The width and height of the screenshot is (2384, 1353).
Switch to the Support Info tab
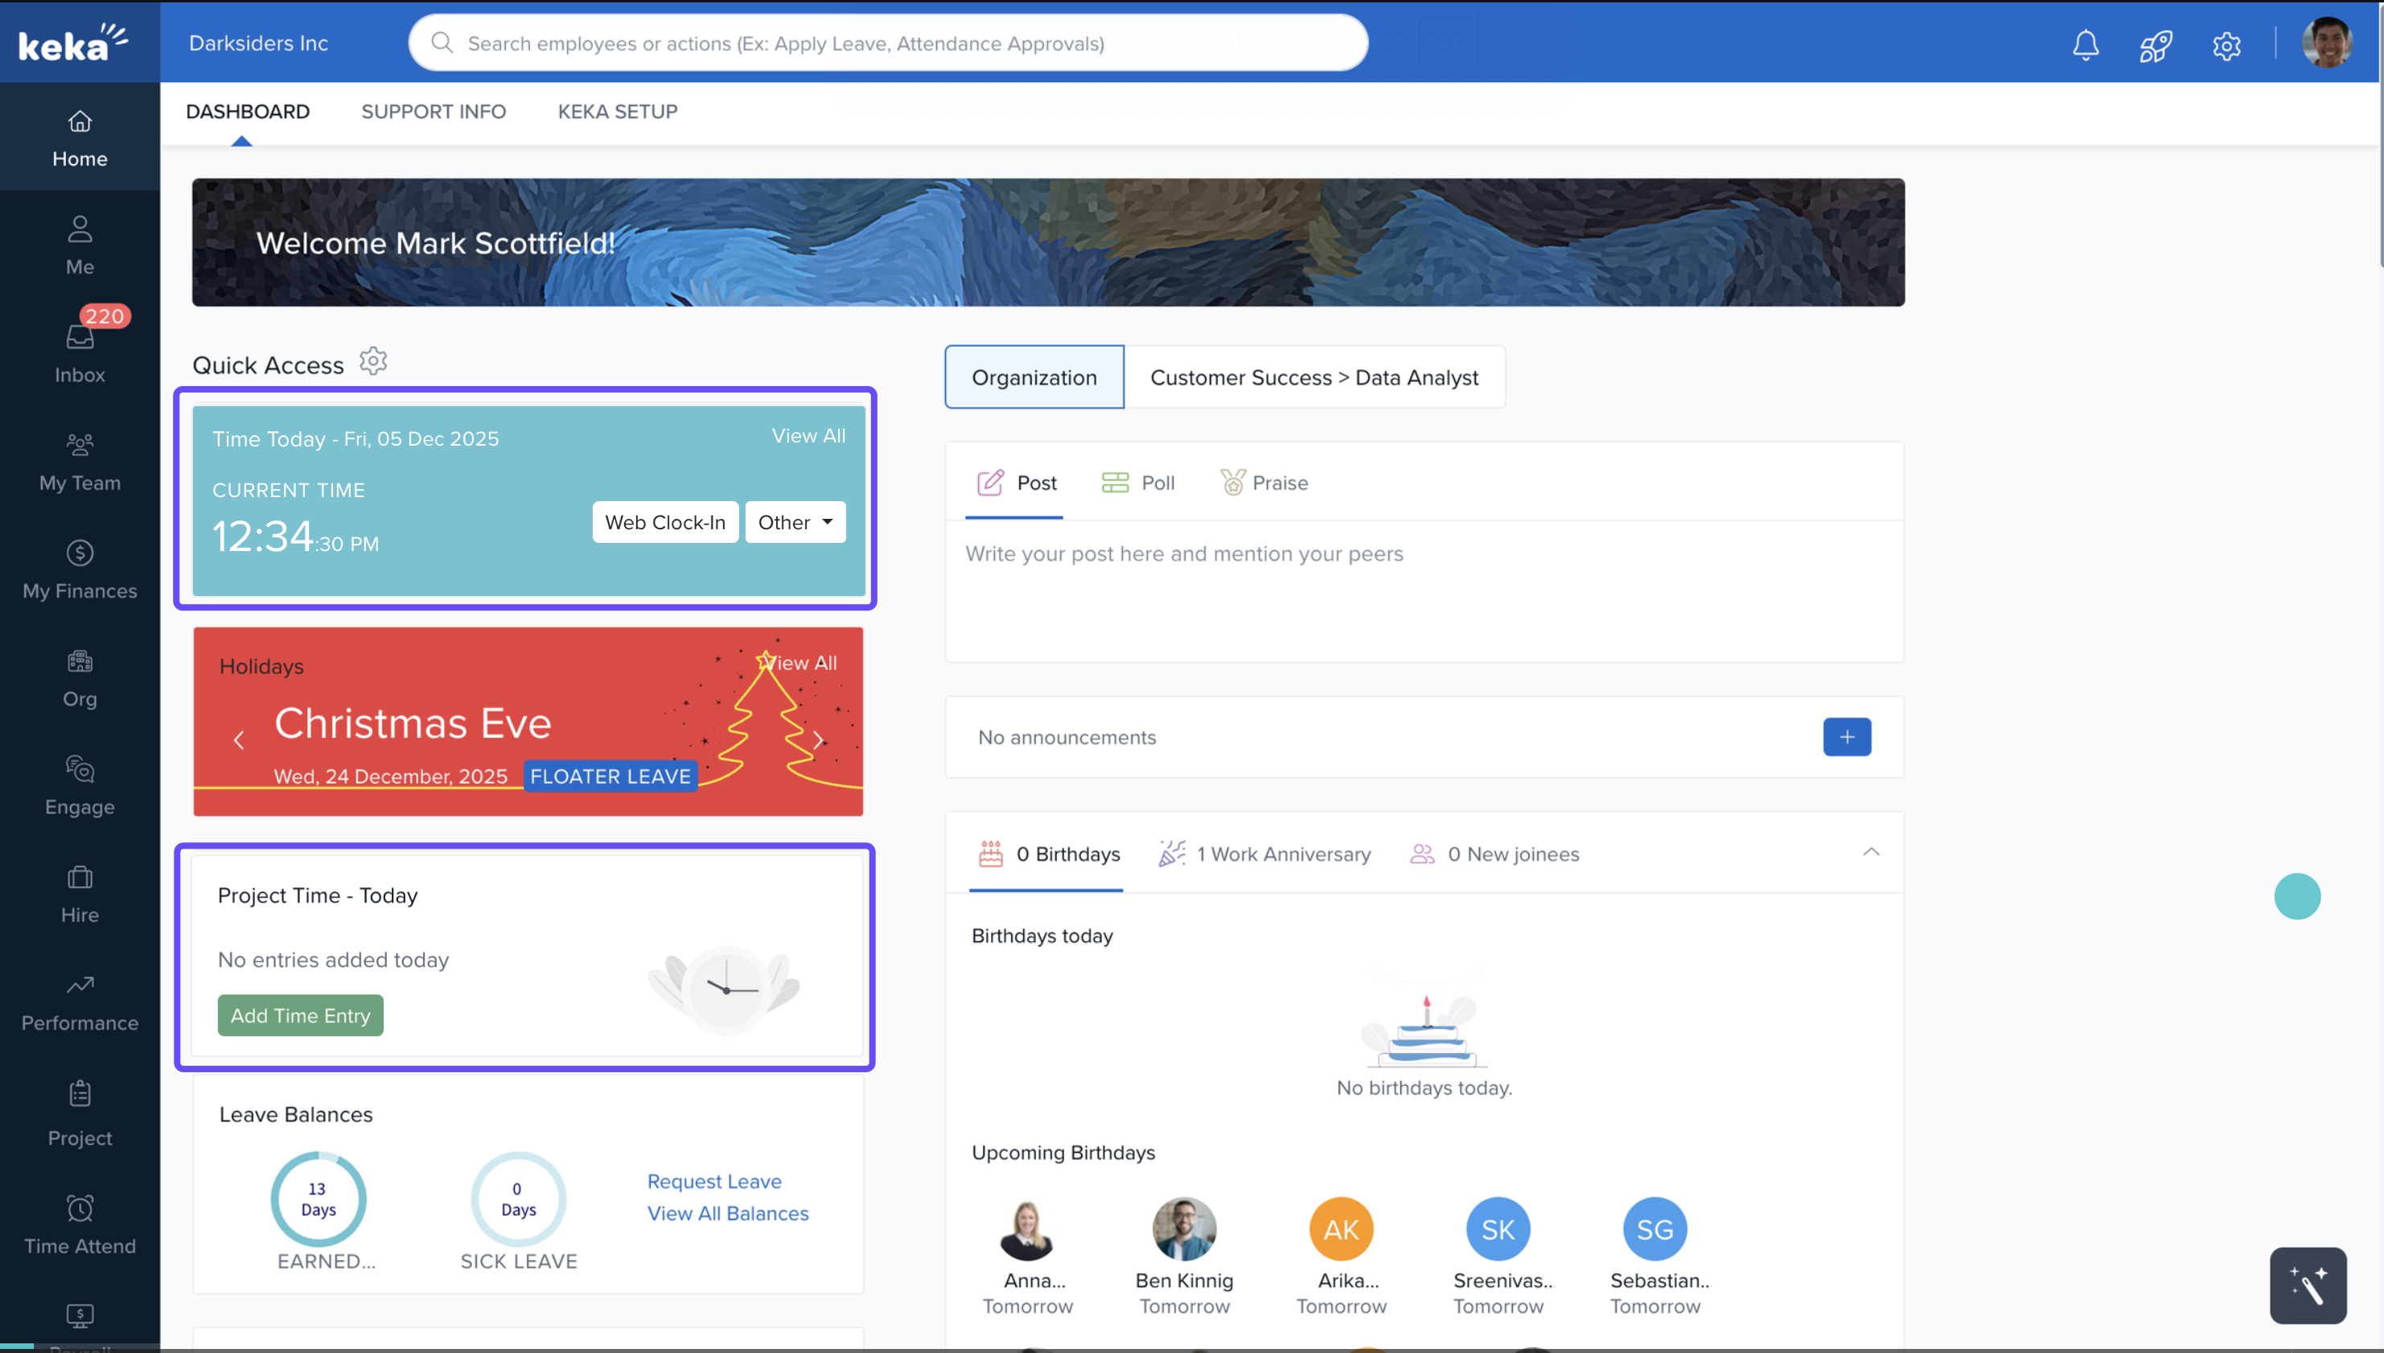tap(433, 112)
